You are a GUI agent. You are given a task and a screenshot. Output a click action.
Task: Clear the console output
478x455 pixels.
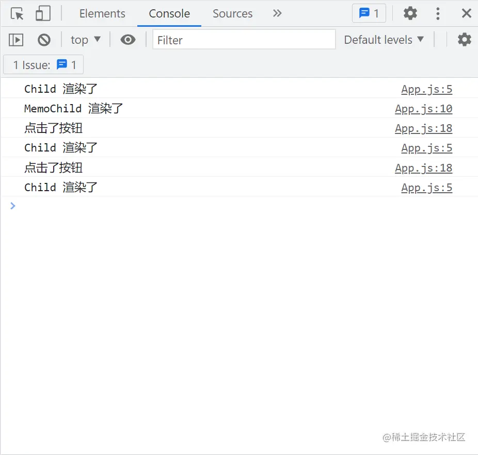coord(44,40)
